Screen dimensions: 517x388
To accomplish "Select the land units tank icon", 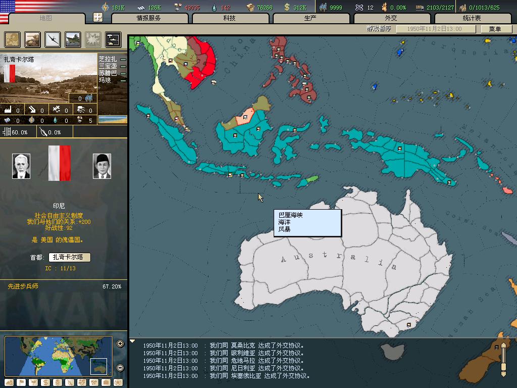I will [32, 39].
